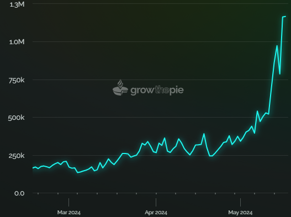The image size is (291, 217).
Task: Click the 250k y-axis label
Action: 17,156
